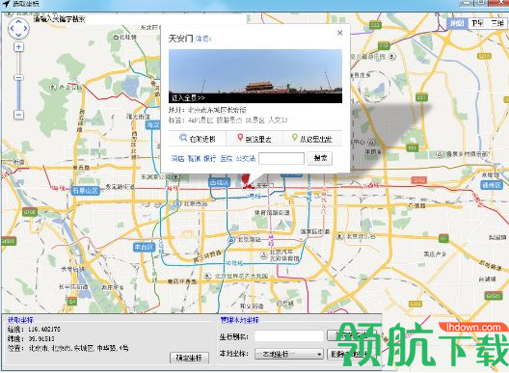Click the 北京南站 railway station icon

pos(231,240)
